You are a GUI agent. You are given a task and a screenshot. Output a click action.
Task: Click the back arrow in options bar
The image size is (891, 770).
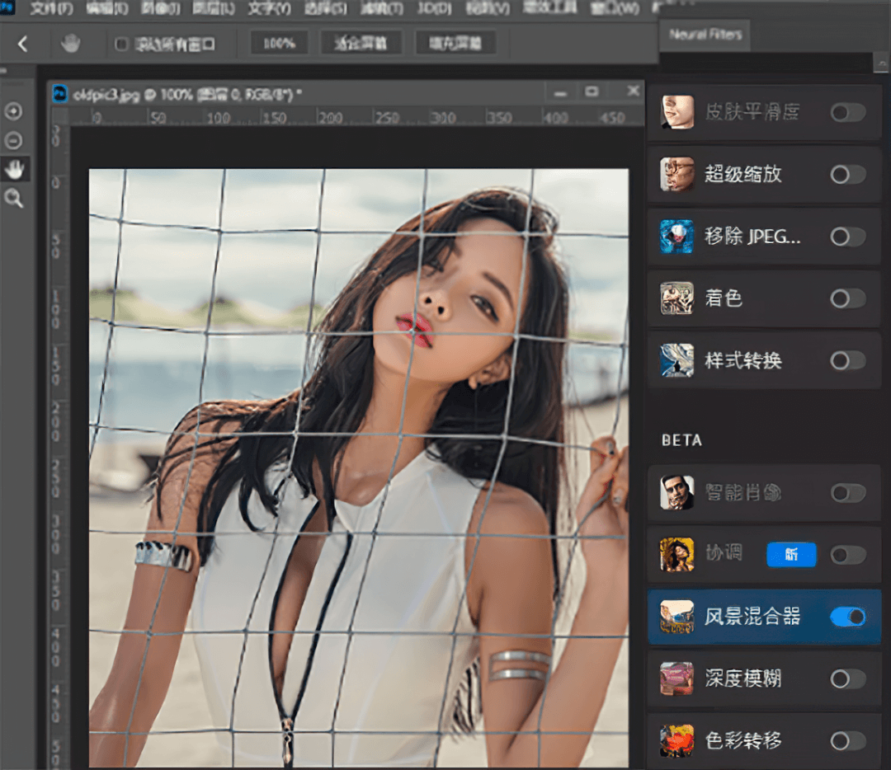[x=22, y=44]
